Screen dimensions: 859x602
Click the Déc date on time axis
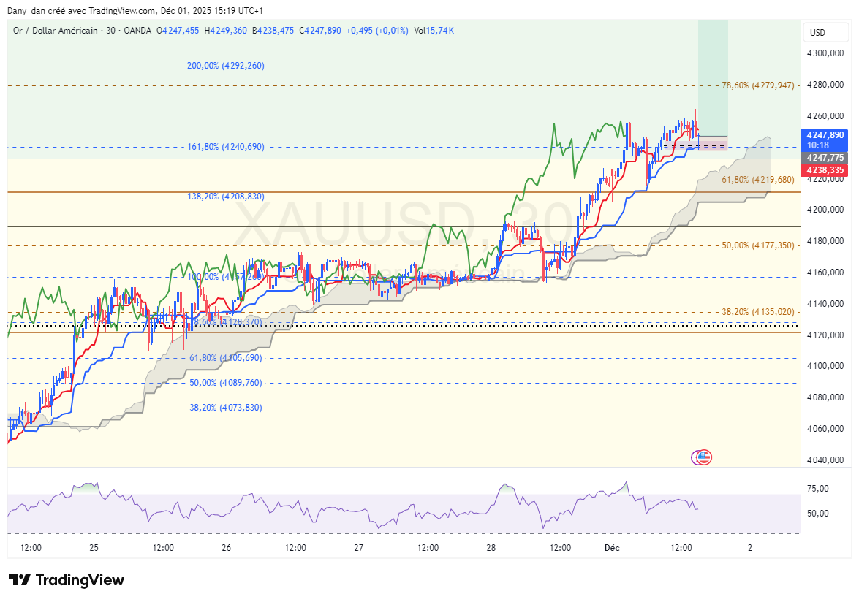click(x=612, y=547)
